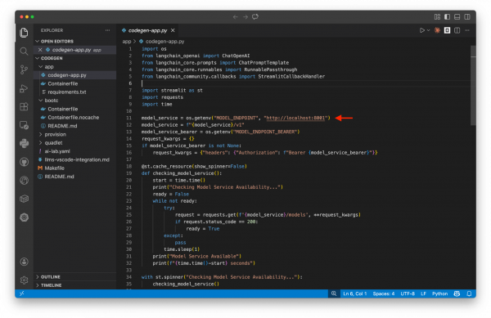This screenshot has width=491, height=318.
Task: Click the orange debug icon in editor toolbar
Action: click(437, 30)
